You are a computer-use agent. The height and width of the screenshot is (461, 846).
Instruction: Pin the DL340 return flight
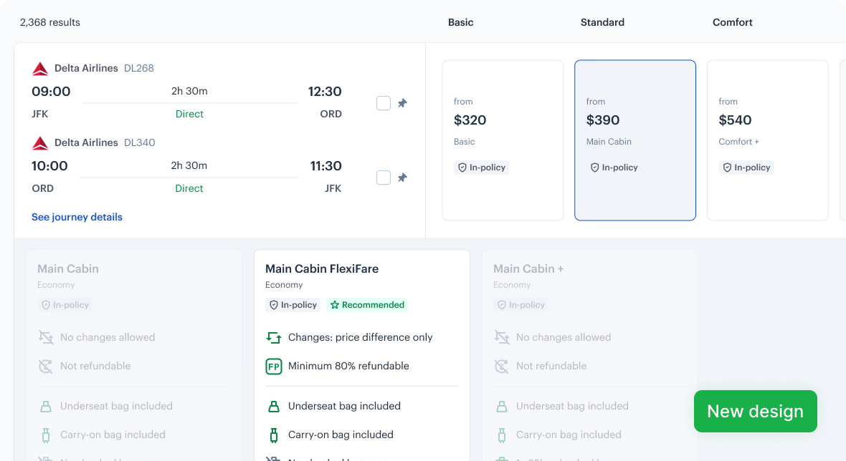click(x=402, y=177)
